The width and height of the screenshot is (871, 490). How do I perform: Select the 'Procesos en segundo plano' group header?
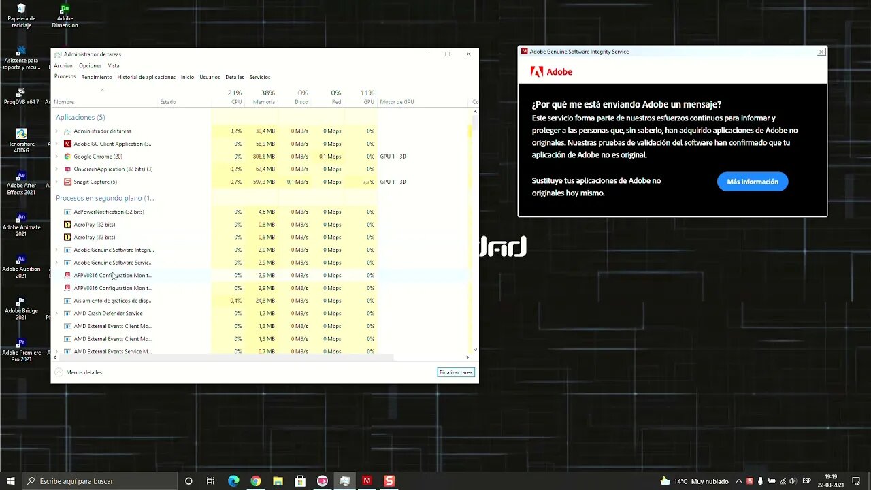coord(105,198)
